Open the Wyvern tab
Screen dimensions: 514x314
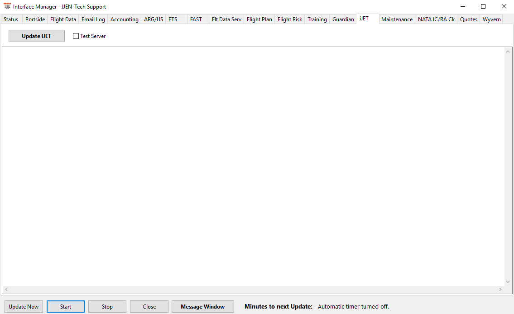[x=491, y=19]
